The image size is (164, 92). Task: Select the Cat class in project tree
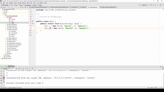coord(13,21)
